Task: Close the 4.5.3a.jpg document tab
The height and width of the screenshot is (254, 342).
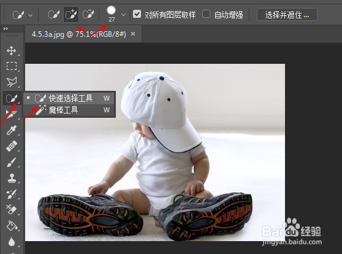Action: (x=133, y=34)
